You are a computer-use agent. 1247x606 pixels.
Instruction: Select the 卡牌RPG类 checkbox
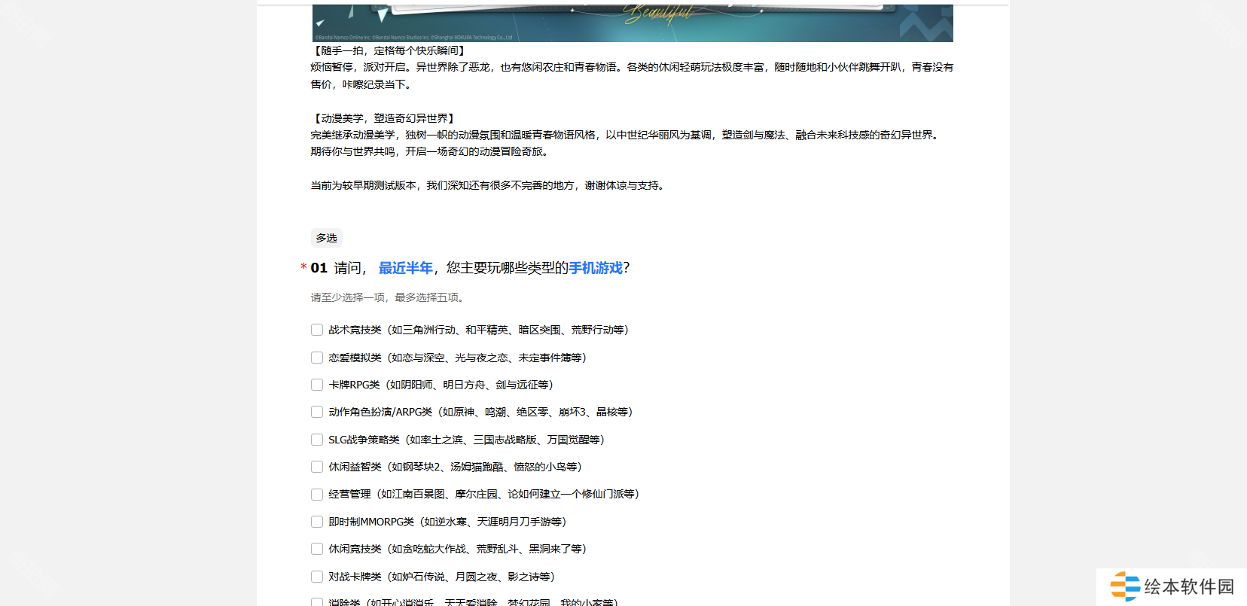(317, 385)
